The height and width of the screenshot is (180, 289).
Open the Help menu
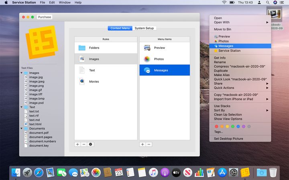[78, 2]
